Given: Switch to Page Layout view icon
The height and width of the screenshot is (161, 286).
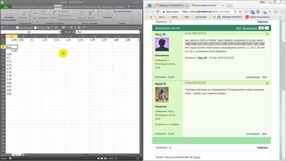Looking at the screenshot, I should tap(102, 158).
